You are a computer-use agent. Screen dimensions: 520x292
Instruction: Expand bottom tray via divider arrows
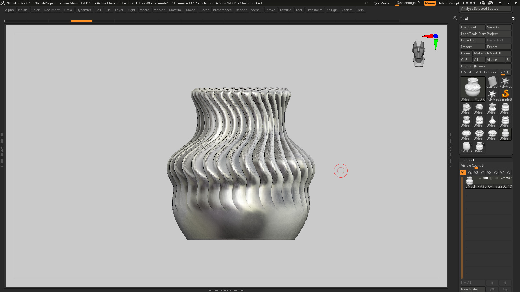pos(226,290)
